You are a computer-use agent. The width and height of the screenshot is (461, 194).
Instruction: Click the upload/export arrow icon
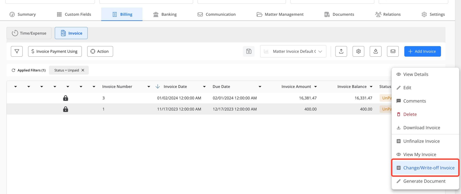[341, 51]
